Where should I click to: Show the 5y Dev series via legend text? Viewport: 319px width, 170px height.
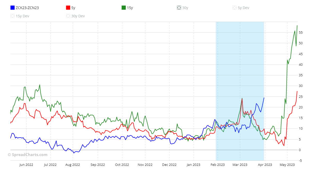(x=243, y=8)
